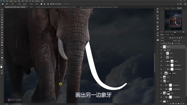Hide Layer 3 visibility eye
Screen dimensions: 187x105
161,53
